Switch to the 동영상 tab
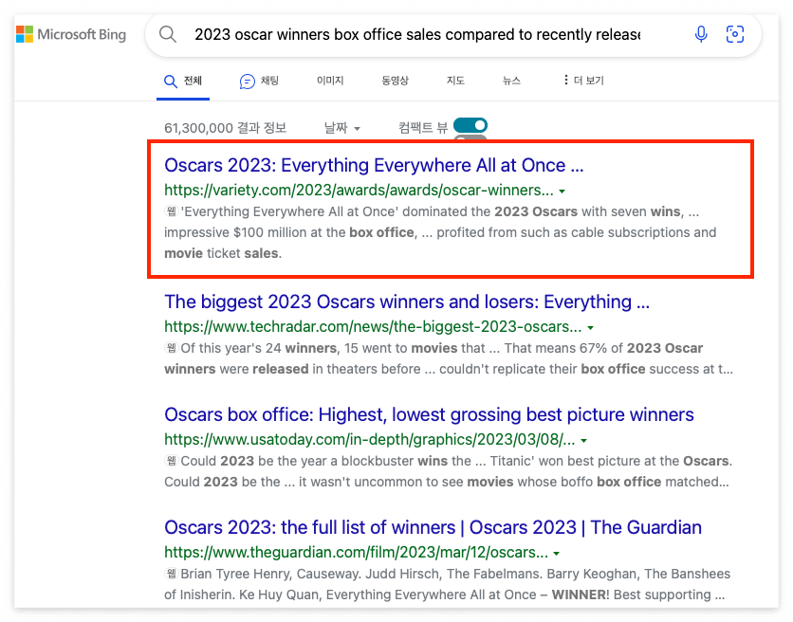793x622 pixels. click(395, 81)
